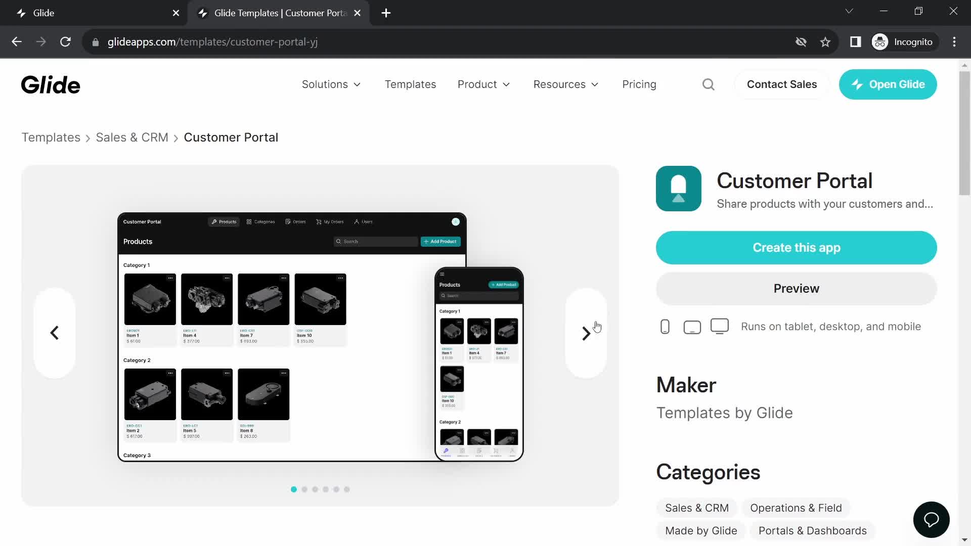Select the fifth carousel dot
This screenshot has height=546, width=971.
pyautogui.click(x=336, y=489)
